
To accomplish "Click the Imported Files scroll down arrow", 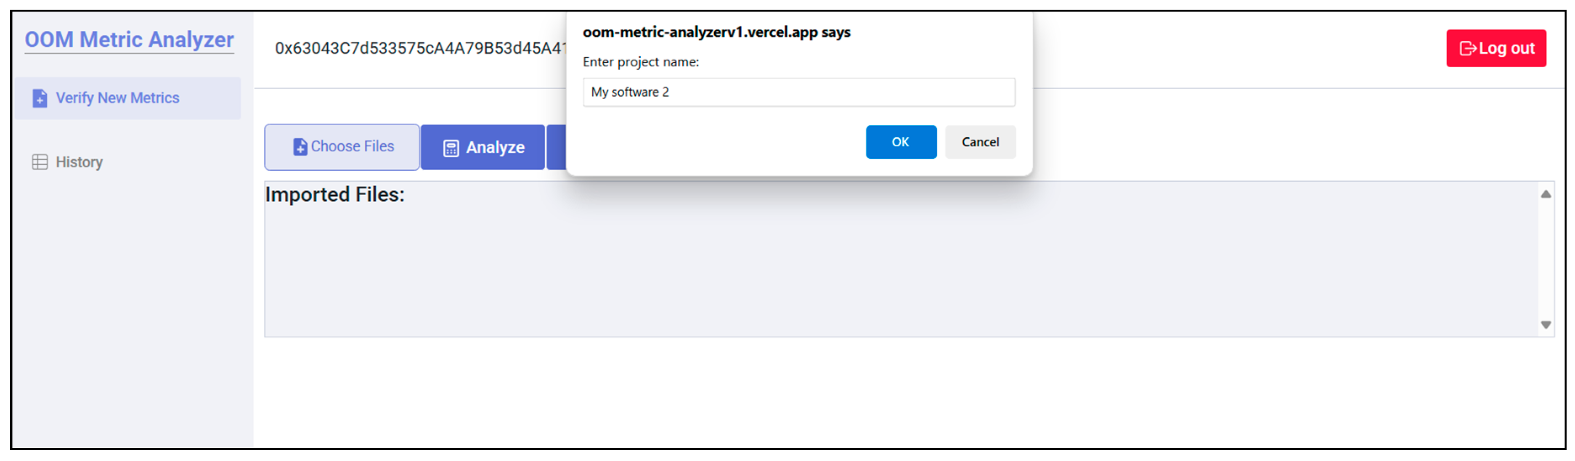I will 1546,325.
